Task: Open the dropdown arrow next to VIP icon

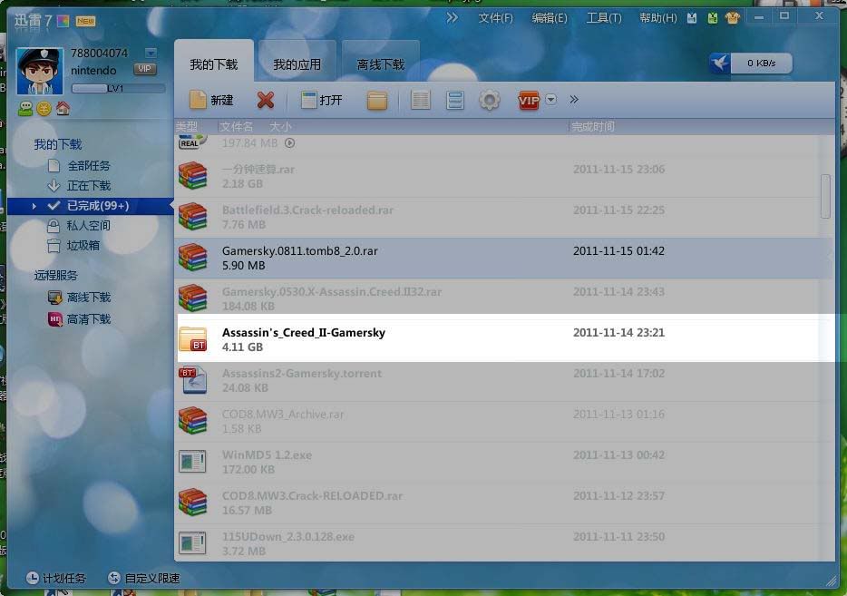Action: 551,100
